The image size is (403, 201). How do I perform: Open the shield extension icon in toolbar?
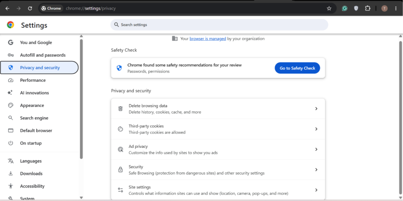pos(356,9)
